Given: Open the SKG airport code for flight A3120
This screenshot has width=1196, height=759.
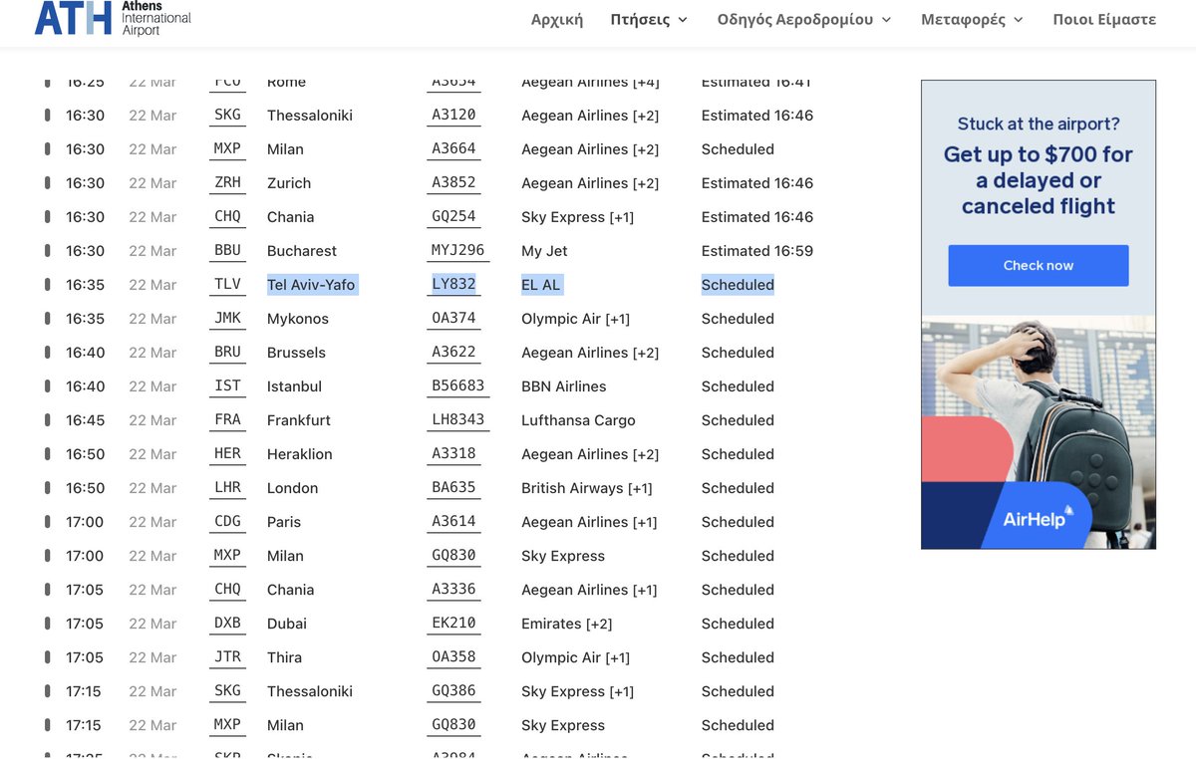Looking at the screenshot, I should point(227,116).
